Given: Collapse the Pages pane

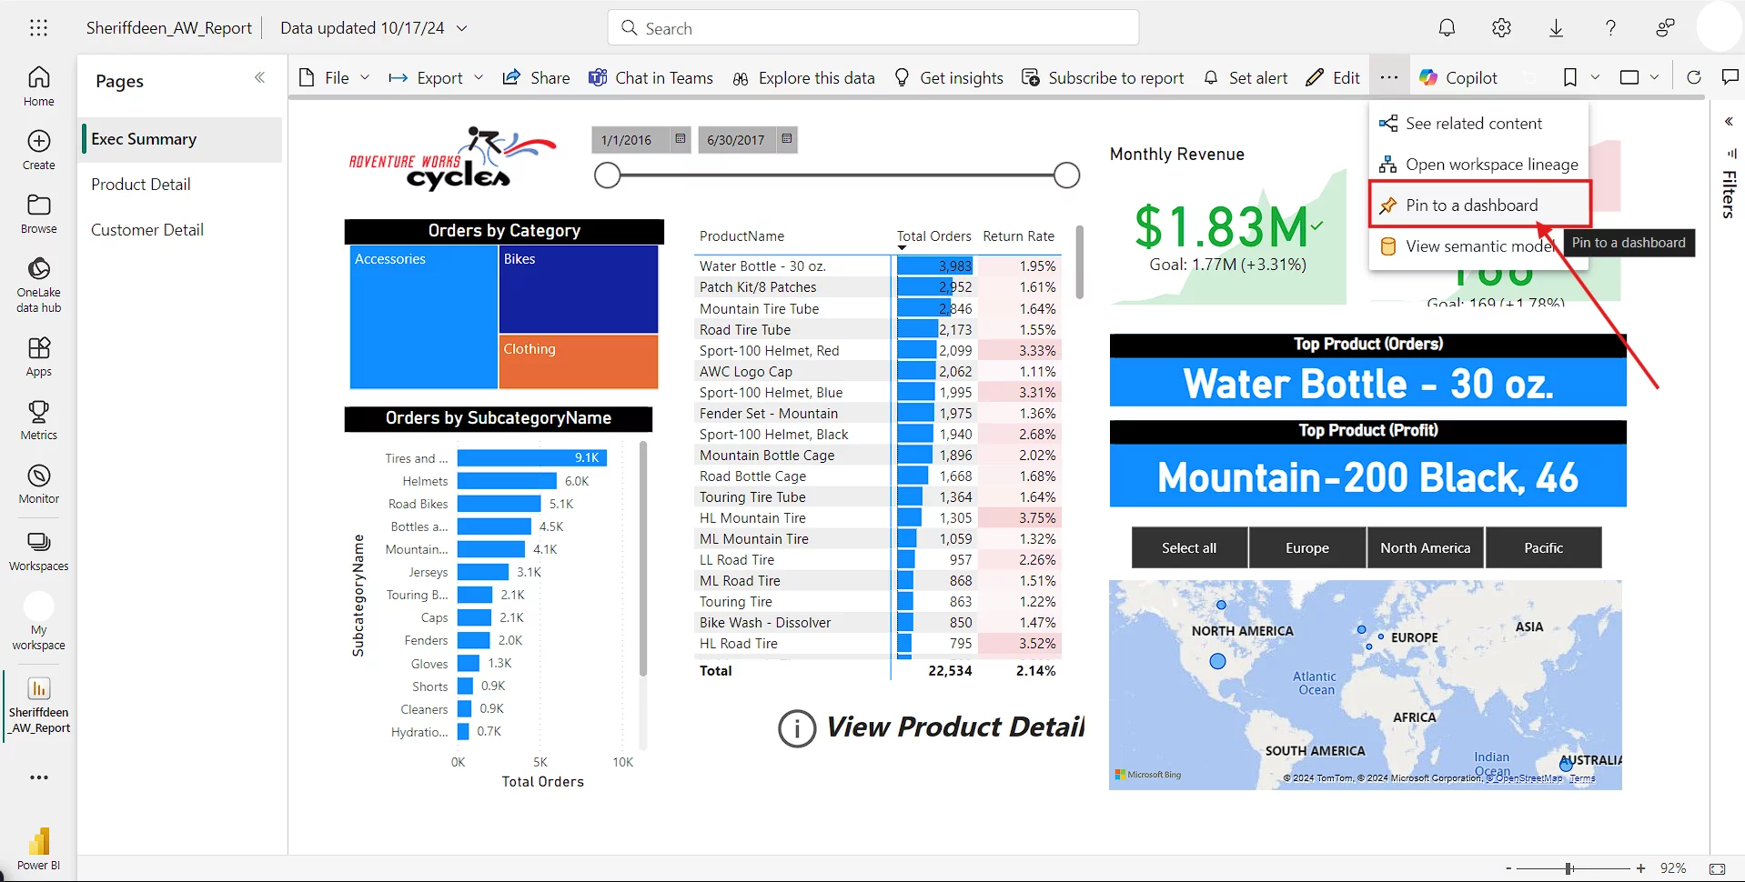Looking at the screenshot, I should pos(260,77).
